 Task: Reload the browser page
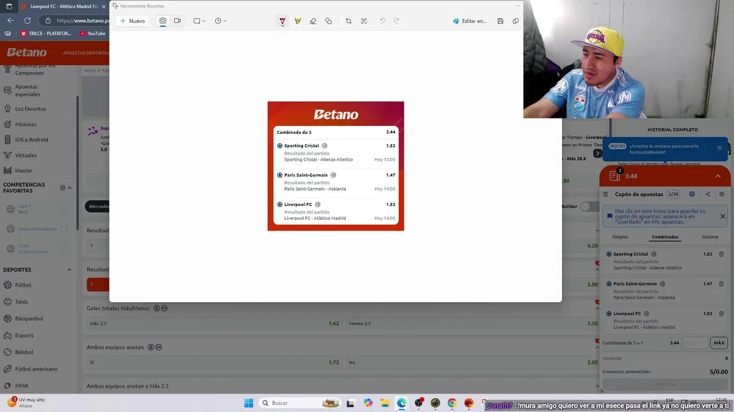(x=27, y=21)
